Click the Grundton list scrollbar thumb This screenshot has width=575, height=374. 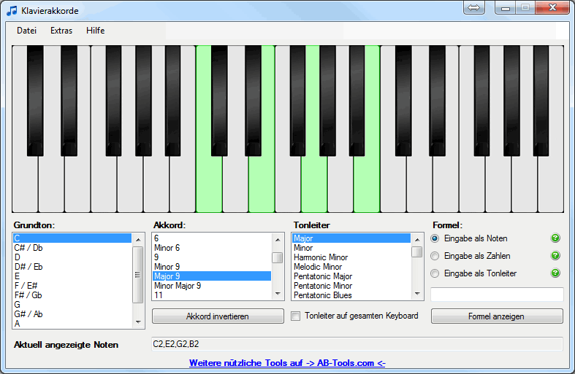click(138, 275)
